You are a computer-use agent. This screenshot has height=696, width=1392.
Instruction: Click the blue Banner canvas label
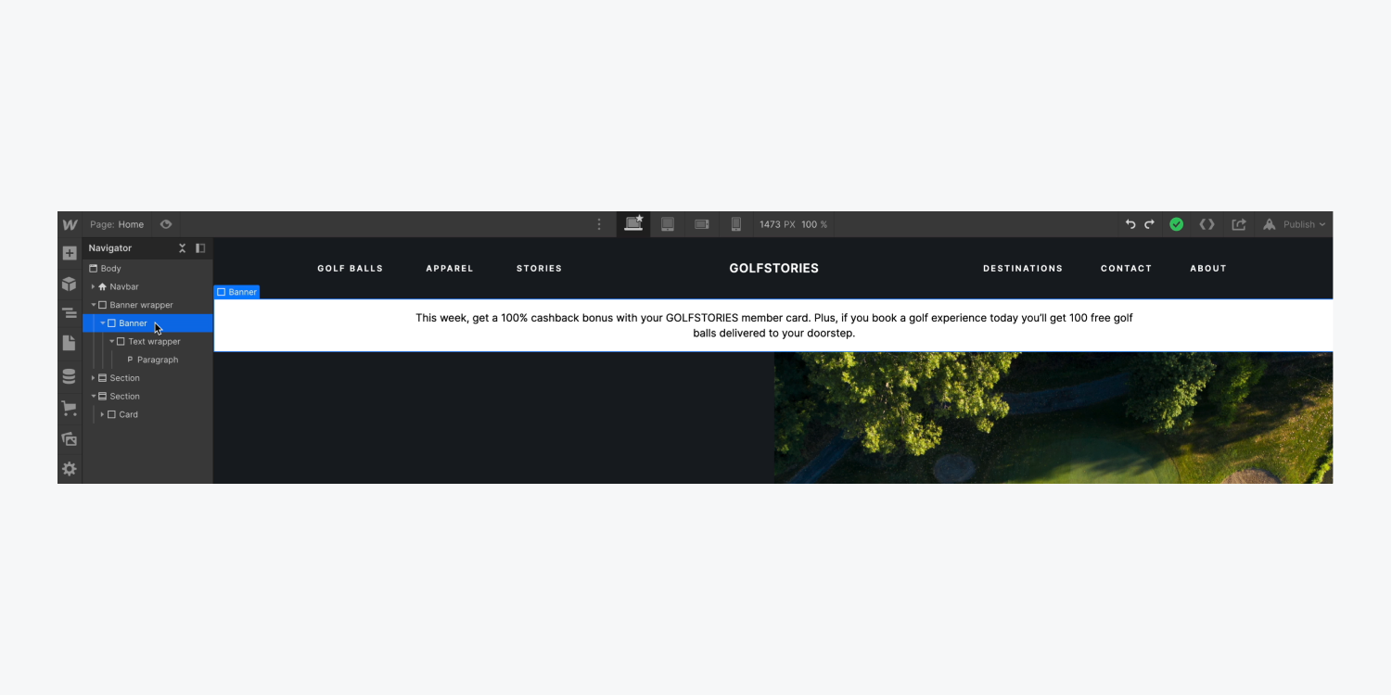click(x=236, y=292)
